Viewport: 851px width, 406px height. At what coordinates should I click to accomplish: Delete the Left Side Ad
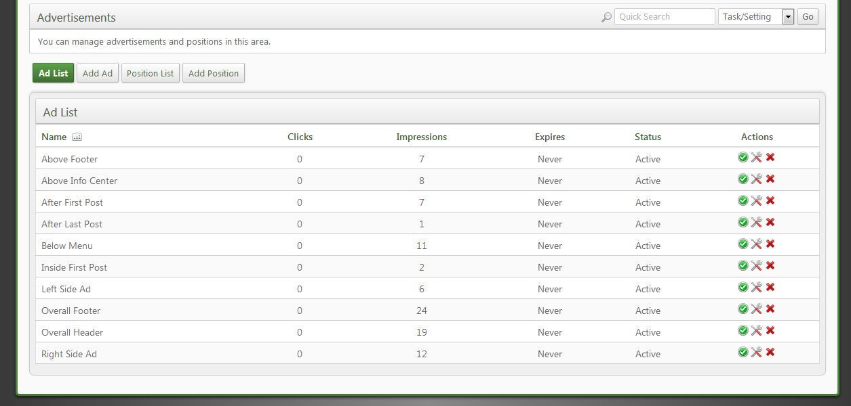coord(770,287)
